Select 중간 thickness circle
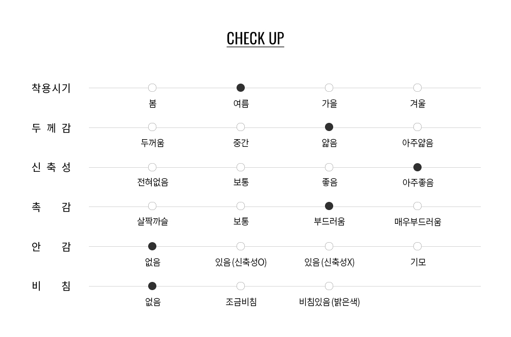 [x=241, y=127]
